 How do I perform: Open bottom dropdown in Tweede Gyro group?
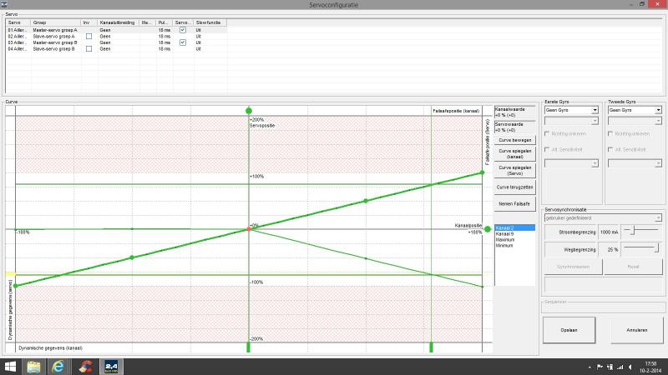point(635,163)
